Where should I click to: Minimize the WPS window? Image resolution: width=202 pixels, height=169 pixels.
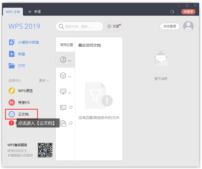point(179,5)
